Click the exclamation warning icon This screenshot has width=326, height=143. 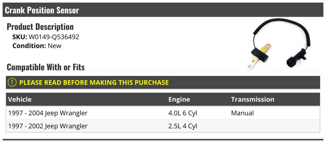12,82
